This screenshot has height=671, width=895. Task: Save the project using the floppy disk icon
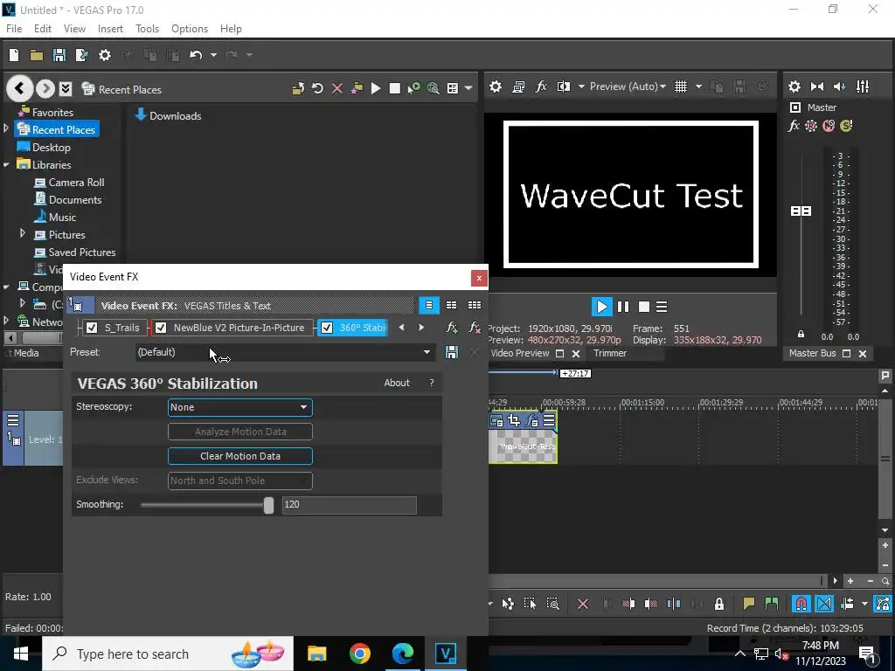(59, 55)
